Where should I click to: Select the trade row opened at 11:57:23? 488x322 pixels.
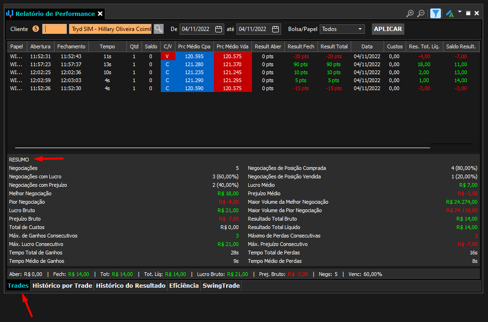coord(243,64)
